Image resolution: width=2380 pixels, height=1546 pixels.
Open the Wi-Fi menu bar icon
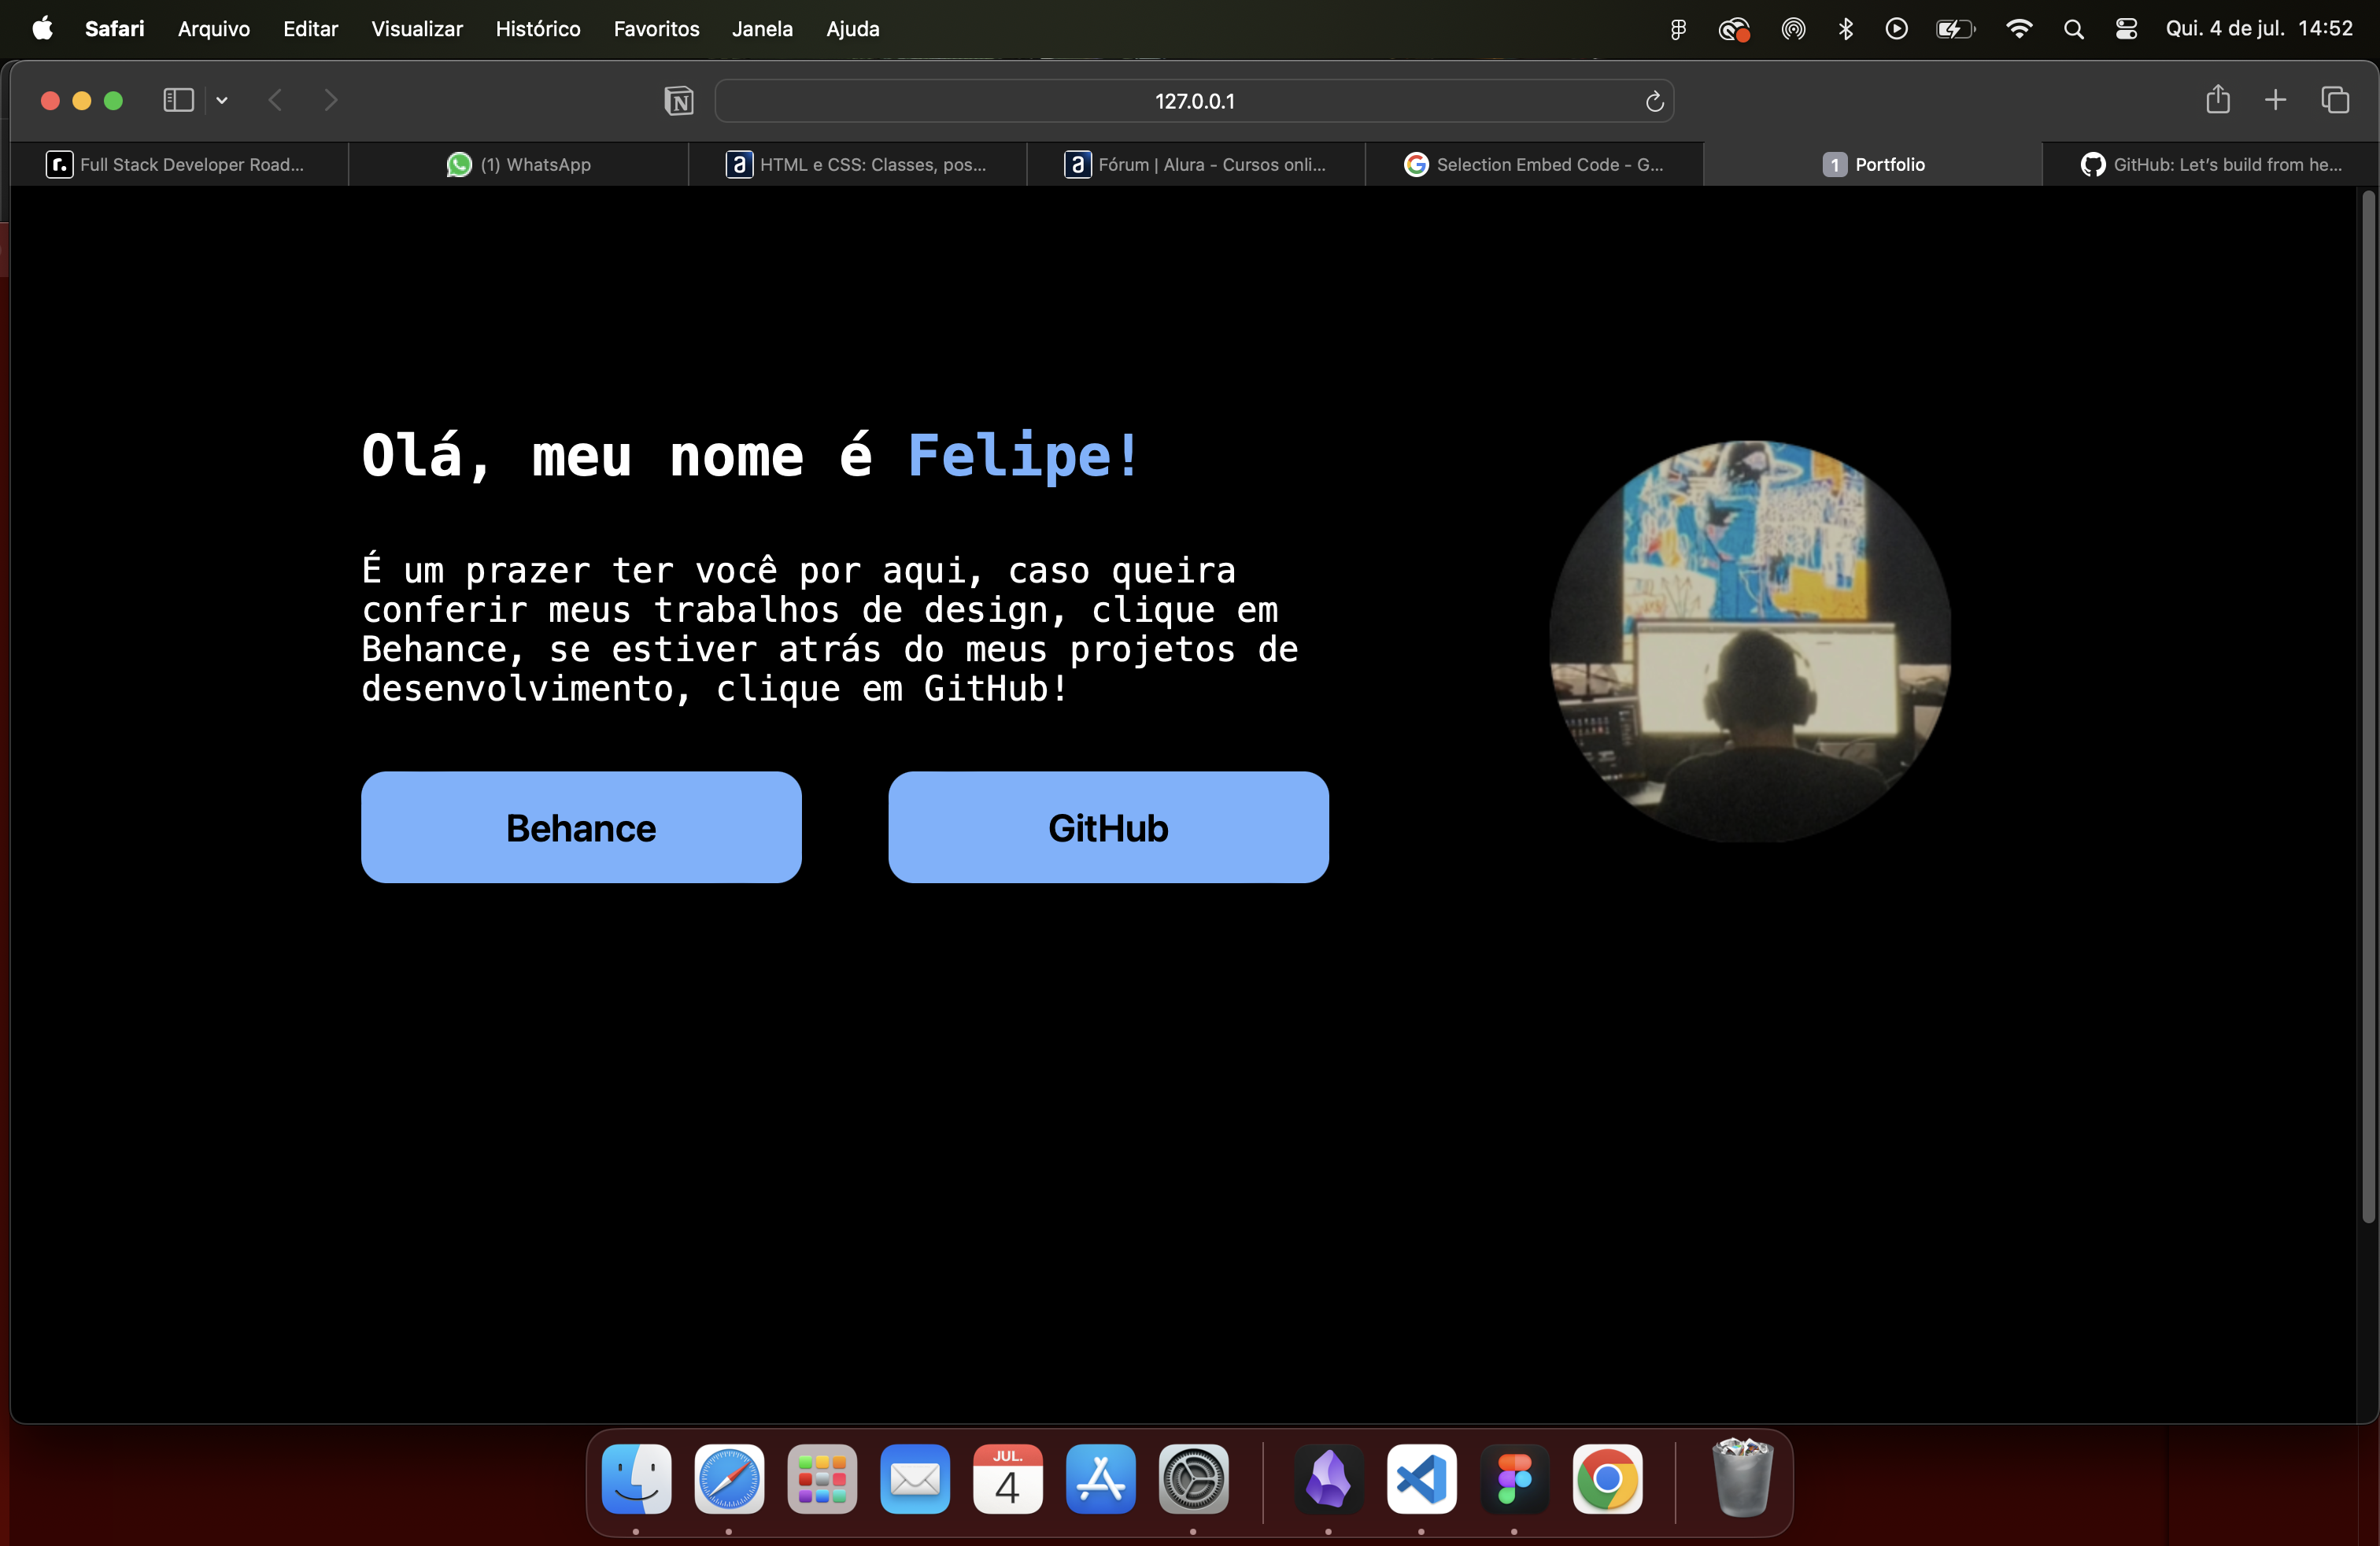point(2019,29)
